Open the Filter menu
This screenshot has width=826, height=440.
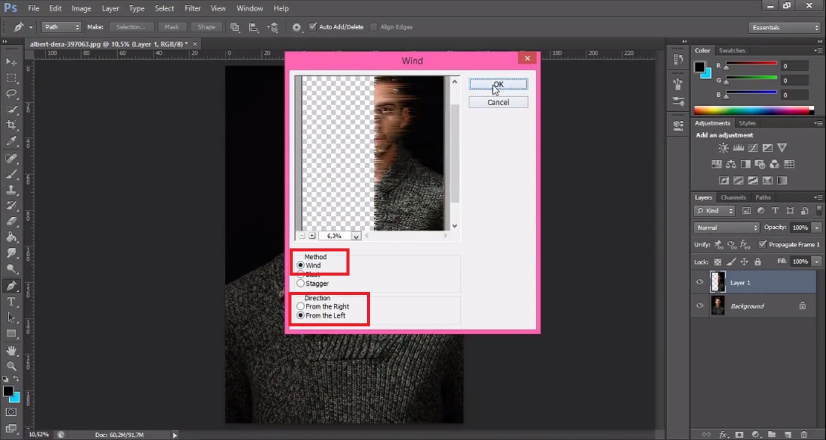[x=192, y=8]
